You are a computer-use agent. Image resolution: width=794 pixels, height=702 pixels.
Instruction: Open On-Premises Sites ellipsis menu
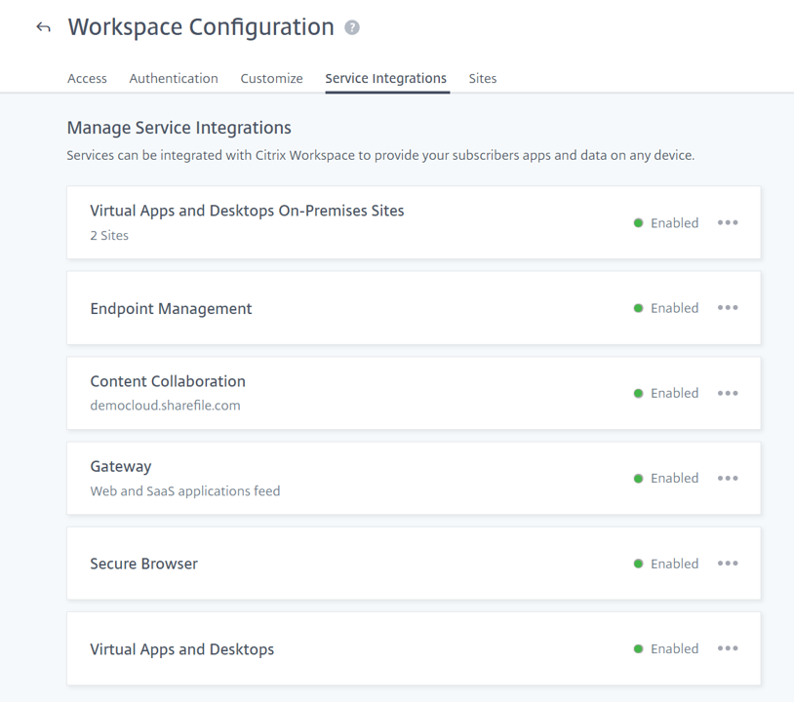[x=728, y=222]
